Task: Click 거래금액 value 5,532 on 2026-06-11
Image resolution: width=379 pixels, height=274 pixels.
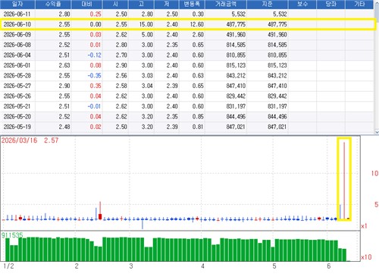Action: click(x=239, y=14)
